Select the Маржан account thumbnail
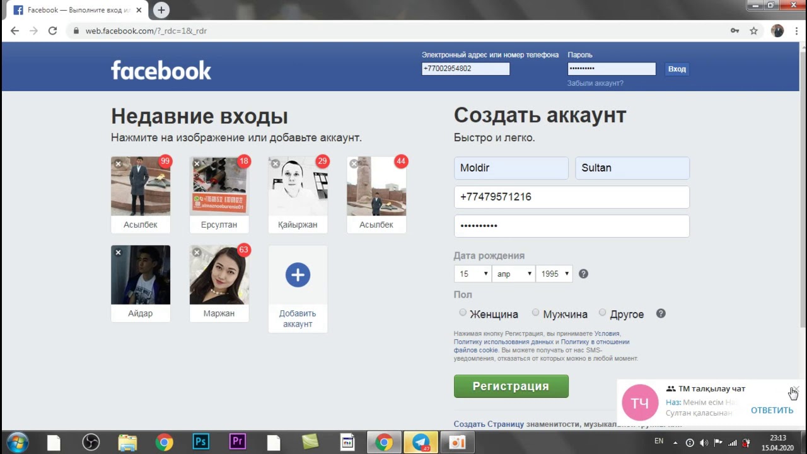This screenshot has height=454, width=807. (x=219, y=275)
